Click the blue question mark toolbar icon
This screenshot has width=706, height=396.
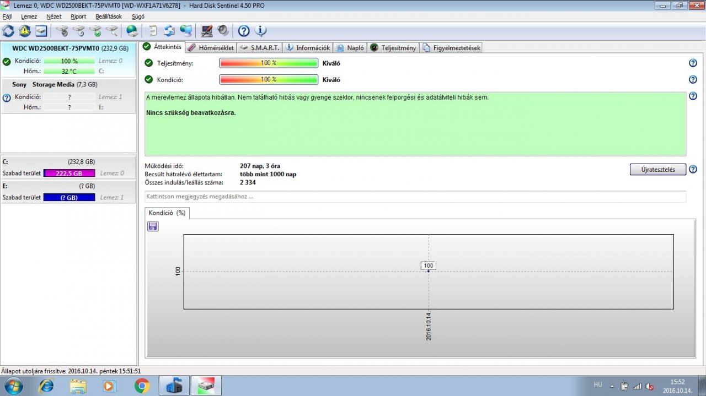click(x=244, y=31)
